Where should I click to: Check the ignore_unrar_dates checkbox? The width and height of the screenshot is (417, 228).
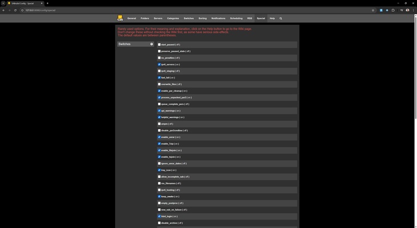tap(159, 164)
